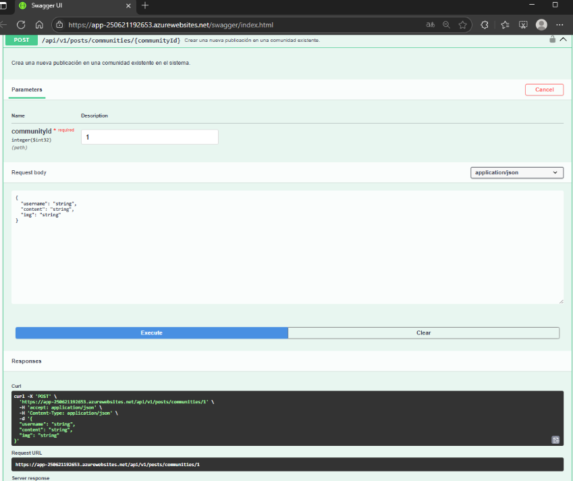Click the 'Name' column header

point(18,116)
